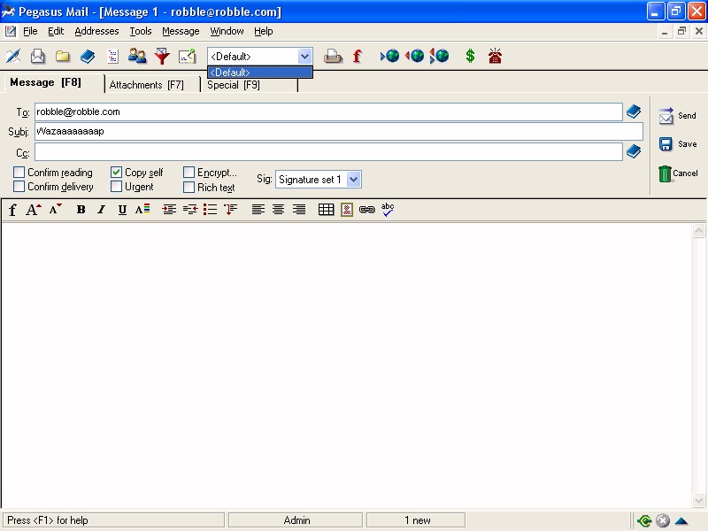Decrease paragraph indent
The height and width of the screenshot is (531, 708).
[x=190, y=210]
